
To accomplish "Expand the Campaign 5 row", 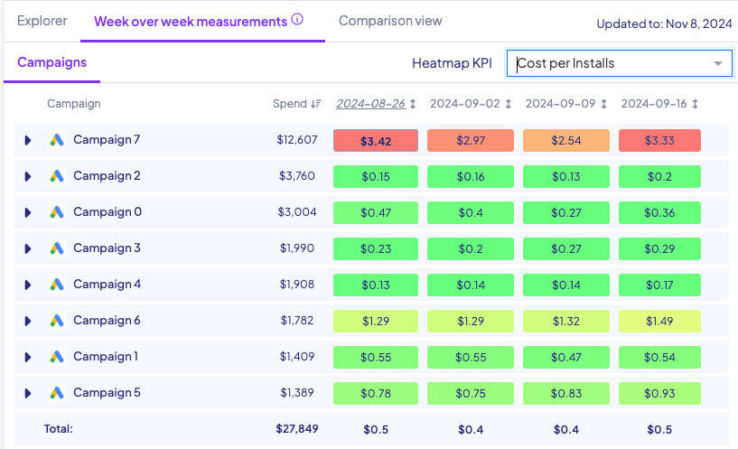I will click(x=28, y=393).
